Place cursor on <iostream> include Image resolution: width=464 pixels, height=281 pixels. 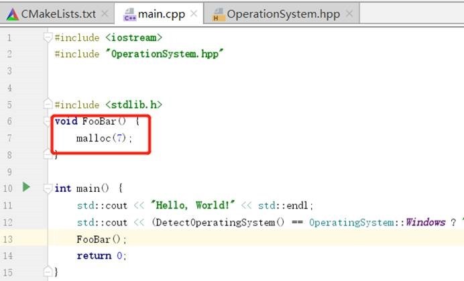click(x=133, y=38)
